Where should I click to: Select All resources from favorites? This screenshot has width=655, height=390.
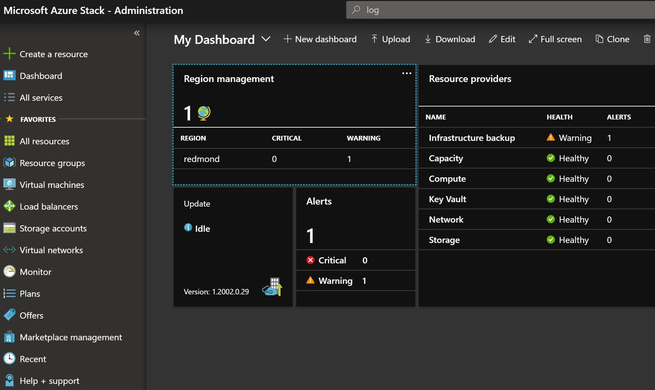[44, 141]
